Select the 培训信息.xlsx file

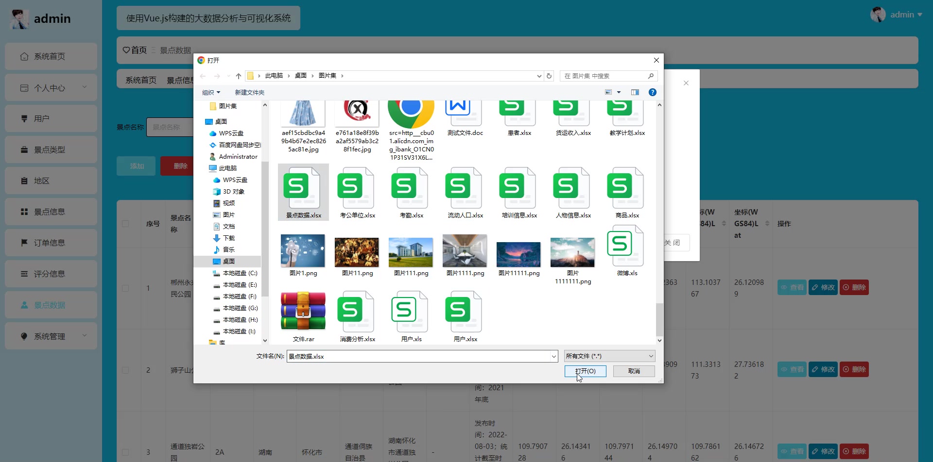coord(519,193)
